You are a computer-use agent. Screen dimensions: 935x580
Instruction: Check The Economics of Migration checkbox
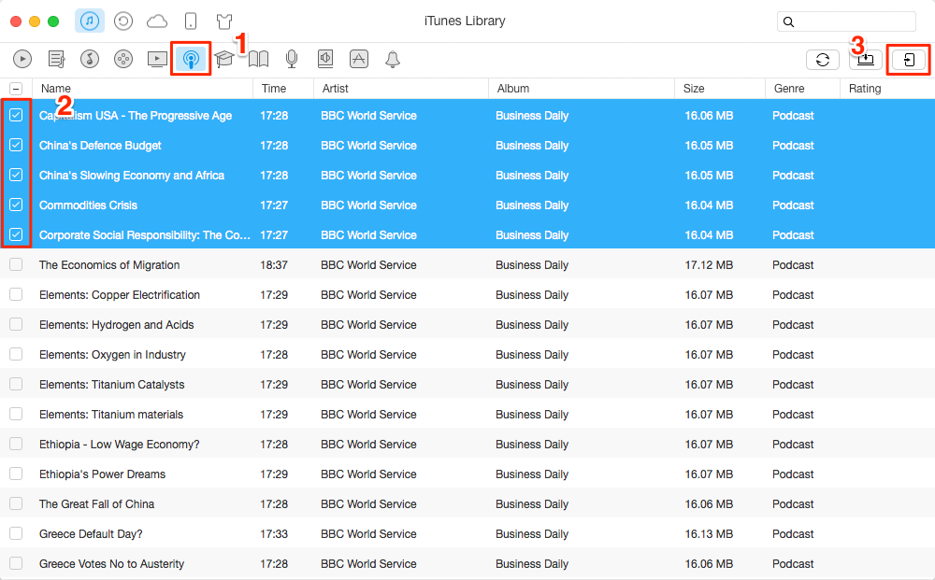pos(16,264)
